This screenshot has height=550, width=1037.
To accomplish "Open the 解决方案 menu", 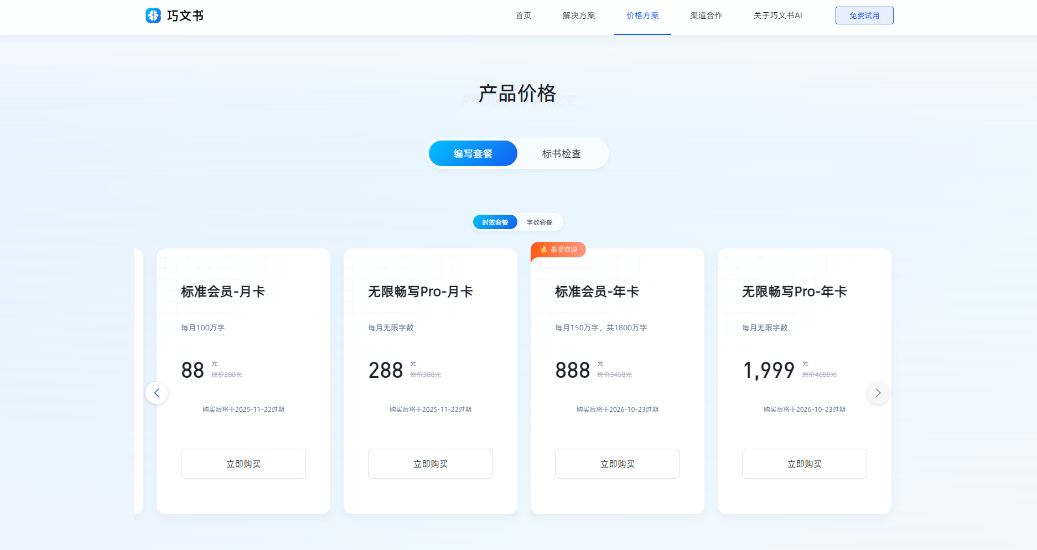I will click(578, 15).
